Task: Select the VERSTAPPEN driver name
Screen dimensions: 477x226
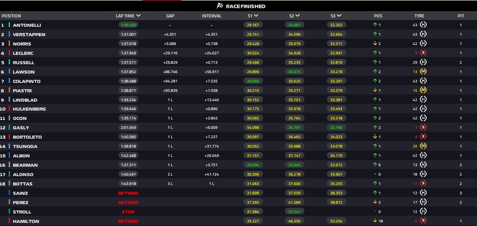Action: click(x=29, y=34)
